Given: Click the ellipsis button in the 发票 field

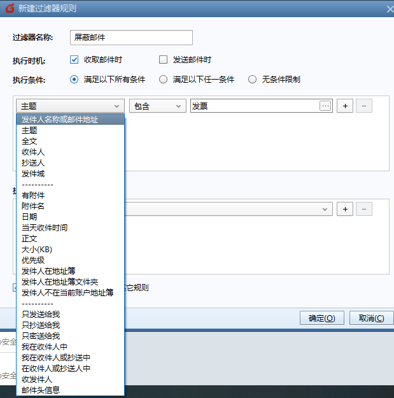Looking at the screenshot, I should (325, 106).
